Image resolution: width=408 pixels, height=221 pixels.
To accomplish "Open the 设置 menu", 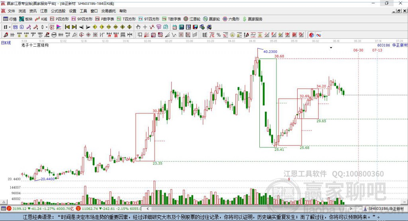I will tap(73, 11).
